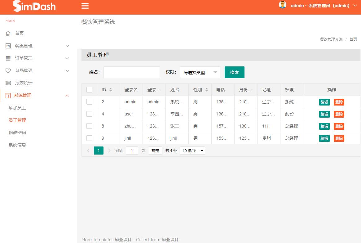
Task: Click the 姓名 name input field
Action: [131, 72]
